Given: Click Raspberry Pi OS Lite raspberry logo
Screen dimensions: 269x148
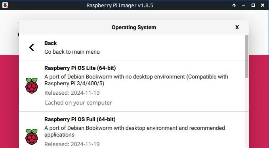Looking at the screenshot, I should 32,86.
